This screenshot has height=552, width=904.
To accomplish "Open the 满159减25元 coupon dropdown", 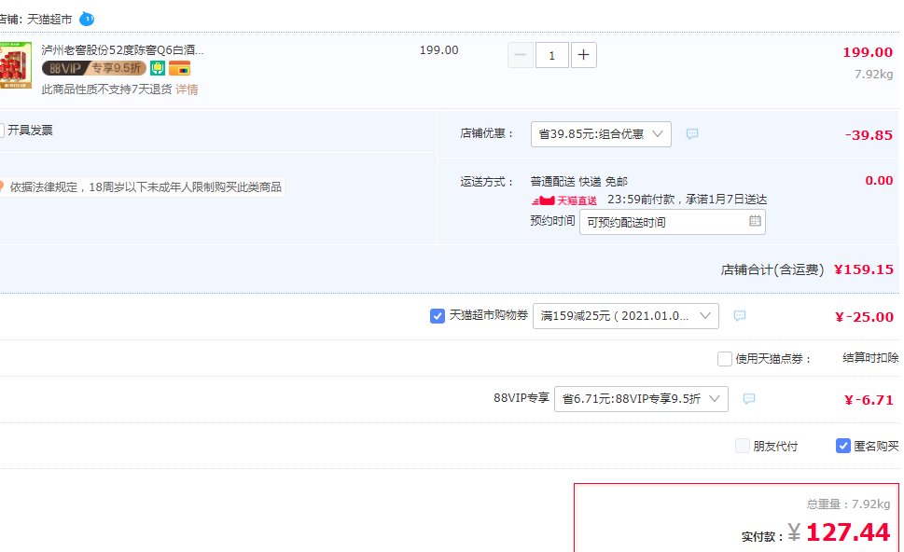I will point(626,316).
